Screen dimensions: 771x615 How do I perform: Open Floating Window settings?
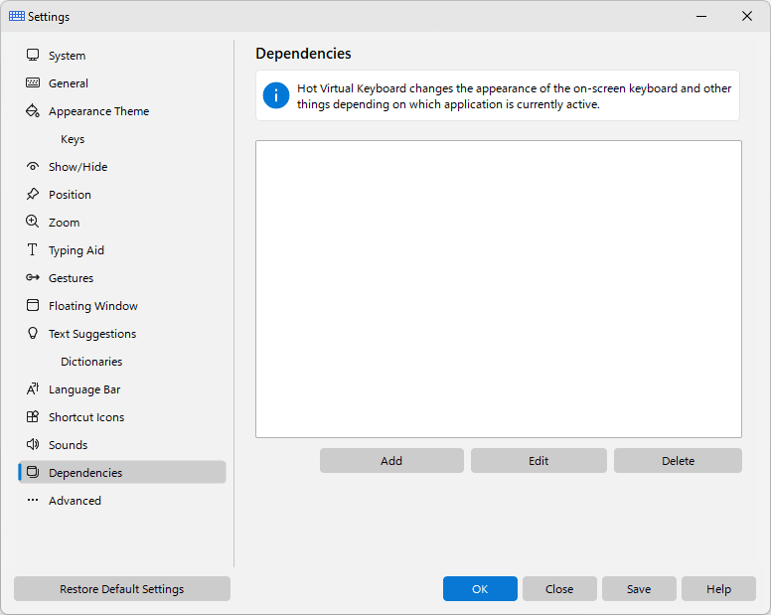click(122, 306)
